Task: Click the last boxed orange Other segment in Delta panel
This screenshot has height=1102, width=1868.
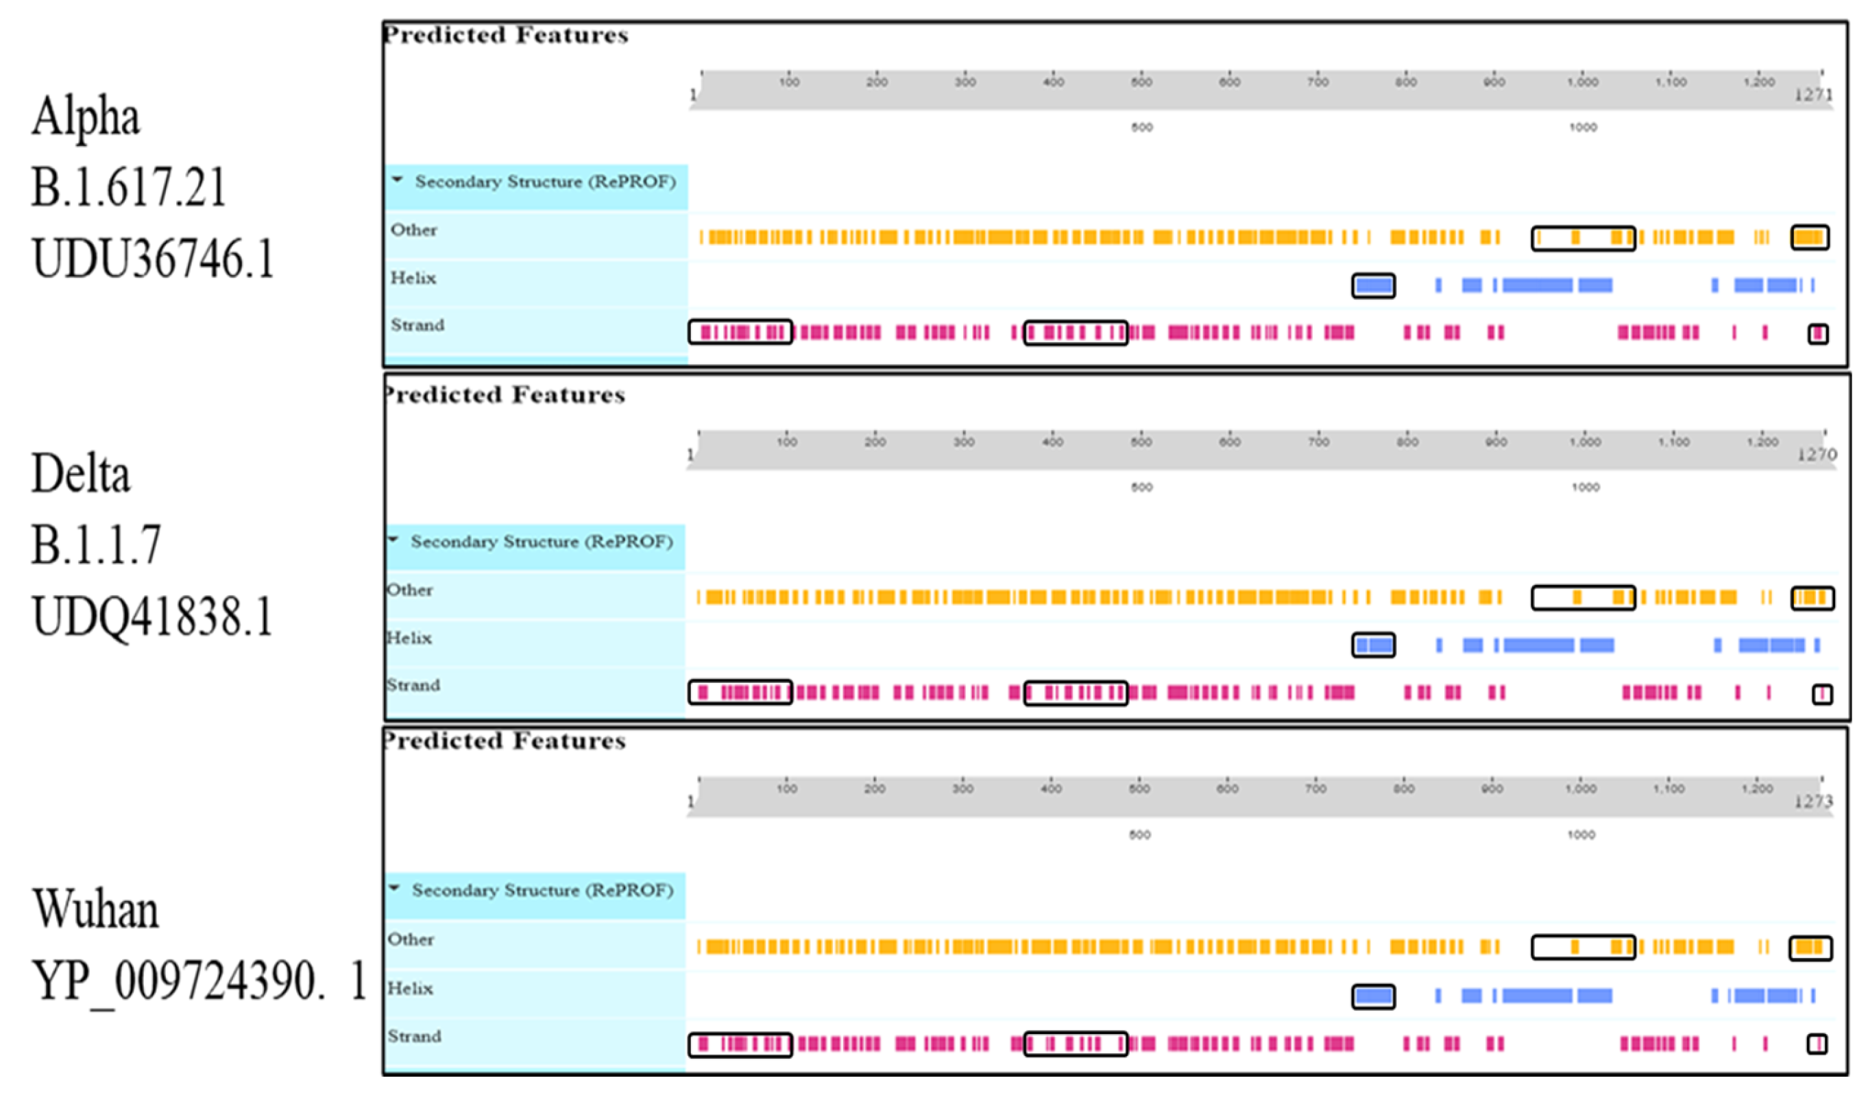Action: pyautogui.click(x=1812, y=598)
